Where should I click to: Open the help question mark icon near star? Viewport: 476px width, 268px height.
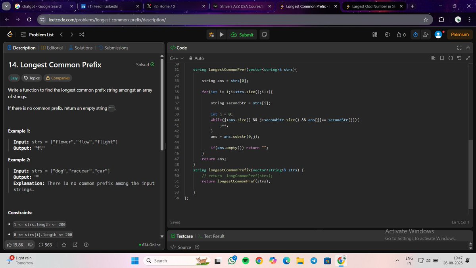86,245
